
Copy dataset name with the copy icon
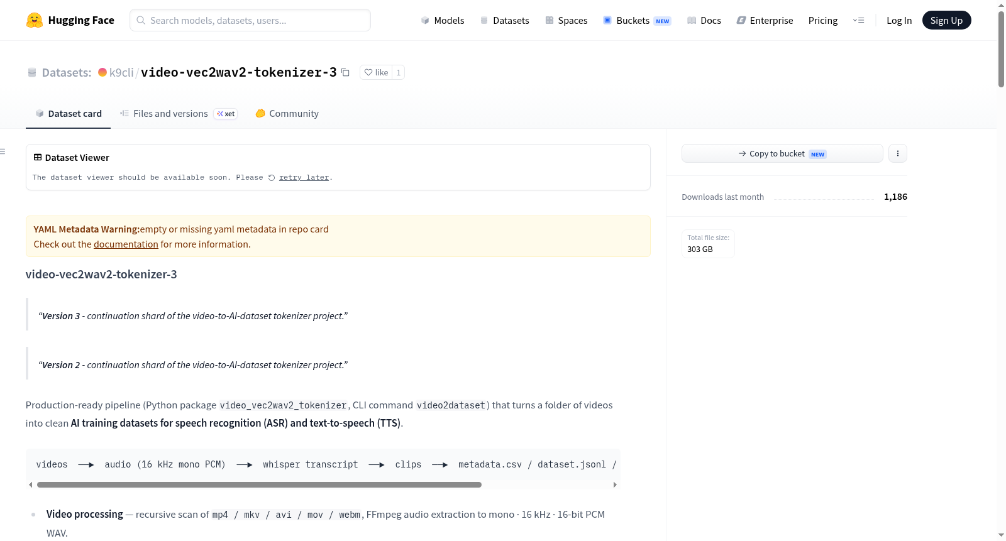[345, 72]
